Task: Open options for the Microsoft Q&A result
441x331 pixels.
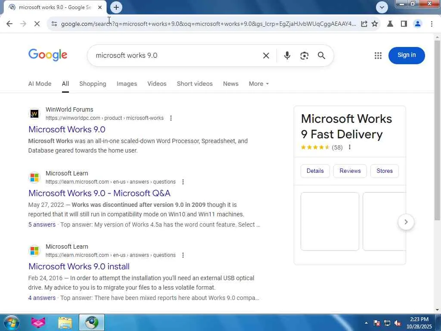Action: [x=183, y=182]
